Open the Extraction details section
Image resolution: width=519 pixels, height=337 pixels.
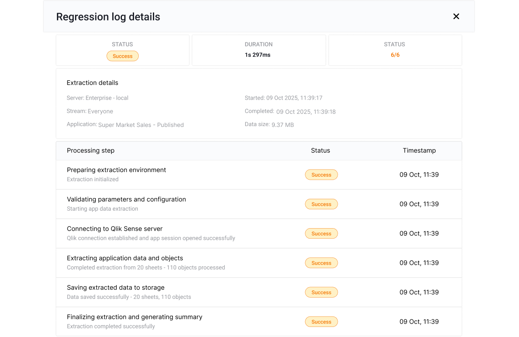point(92,82)
